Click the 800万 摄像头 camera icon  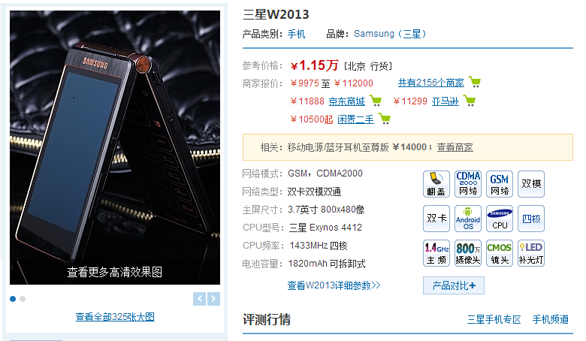pos(468,253)
